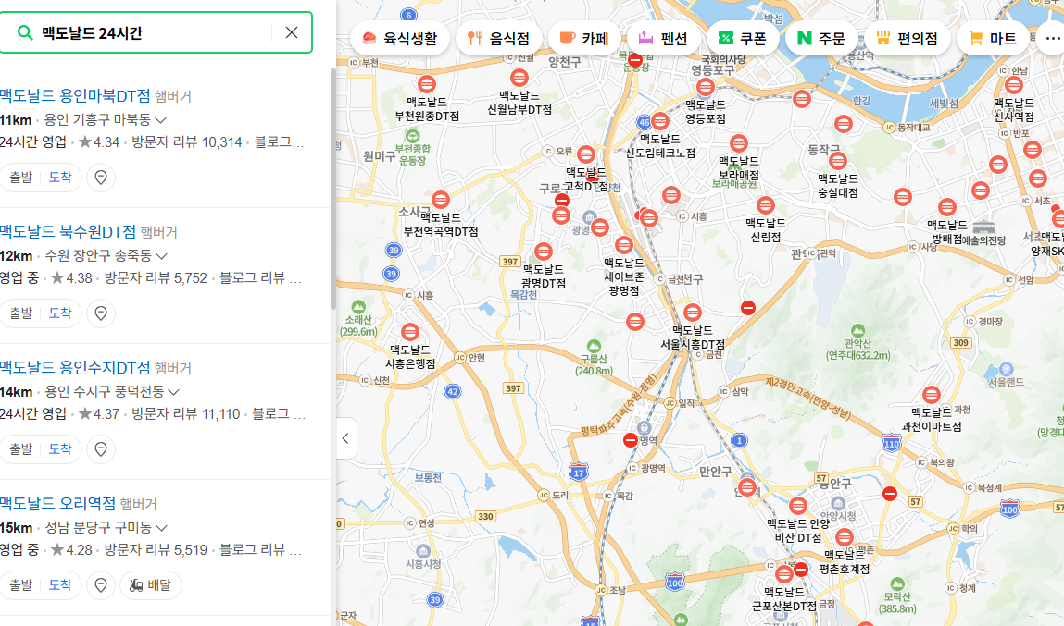Click the 소래산 mountain landmark icon
Image resolution: width=1064 pixels, height=626 pixels.
click(x=358, y=307)
